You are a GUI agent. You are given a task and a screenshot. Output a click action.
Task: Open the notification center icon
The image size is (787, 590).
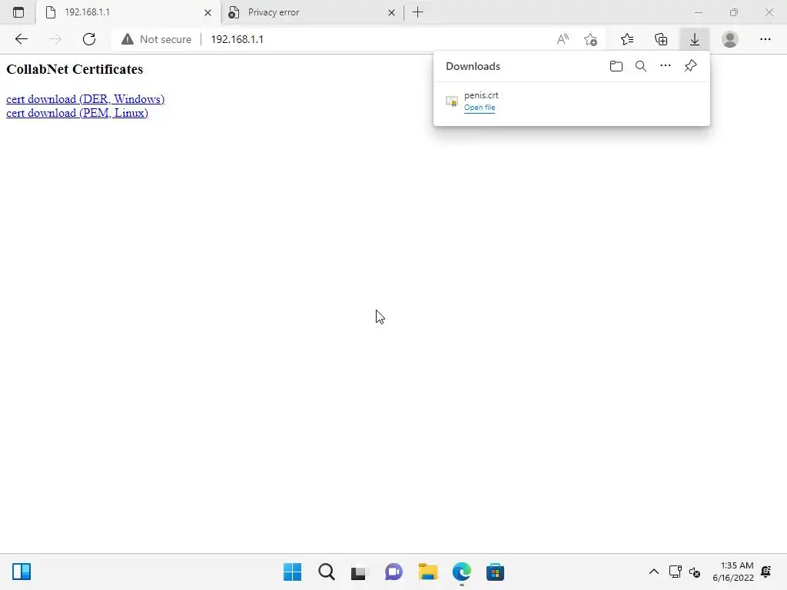click(x=766, y=572)
